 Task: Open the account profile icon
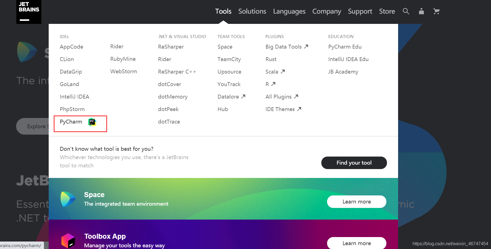421,11
